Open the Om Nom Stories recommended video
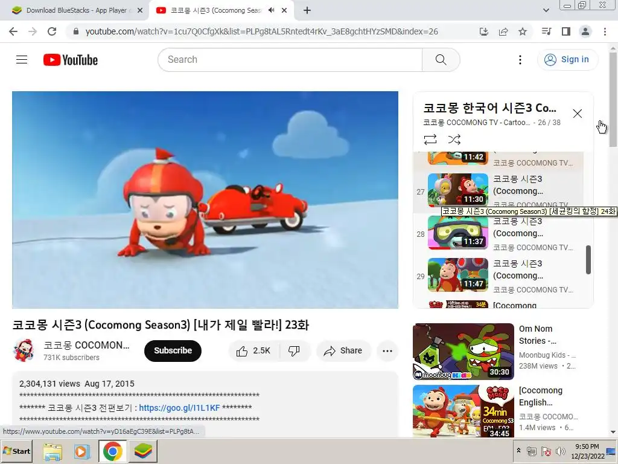The height and width of the screenshot is (464, 618). (463, 352)
